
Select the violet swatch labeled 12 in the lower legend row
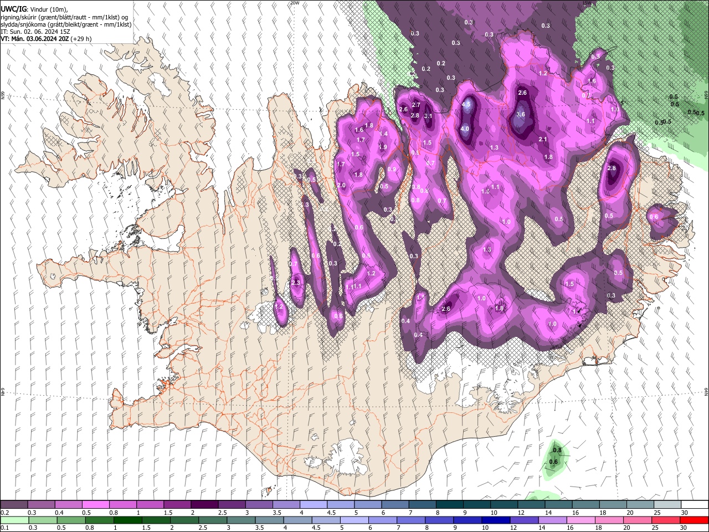(x=524, y=520)
